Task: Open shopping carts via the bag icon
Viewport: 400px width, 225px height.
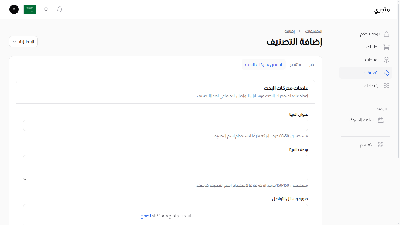Action: pos(381,120)
